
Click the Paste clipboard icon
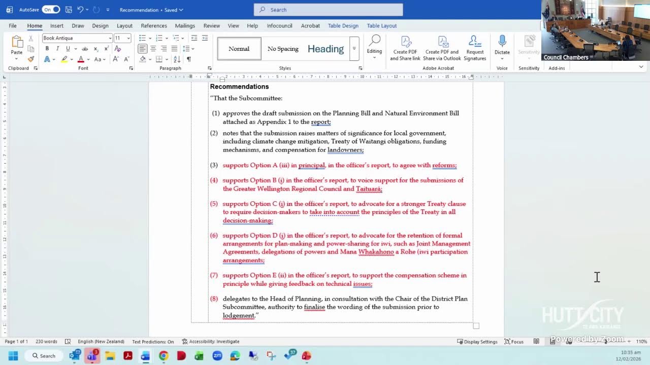click(17, 42)
